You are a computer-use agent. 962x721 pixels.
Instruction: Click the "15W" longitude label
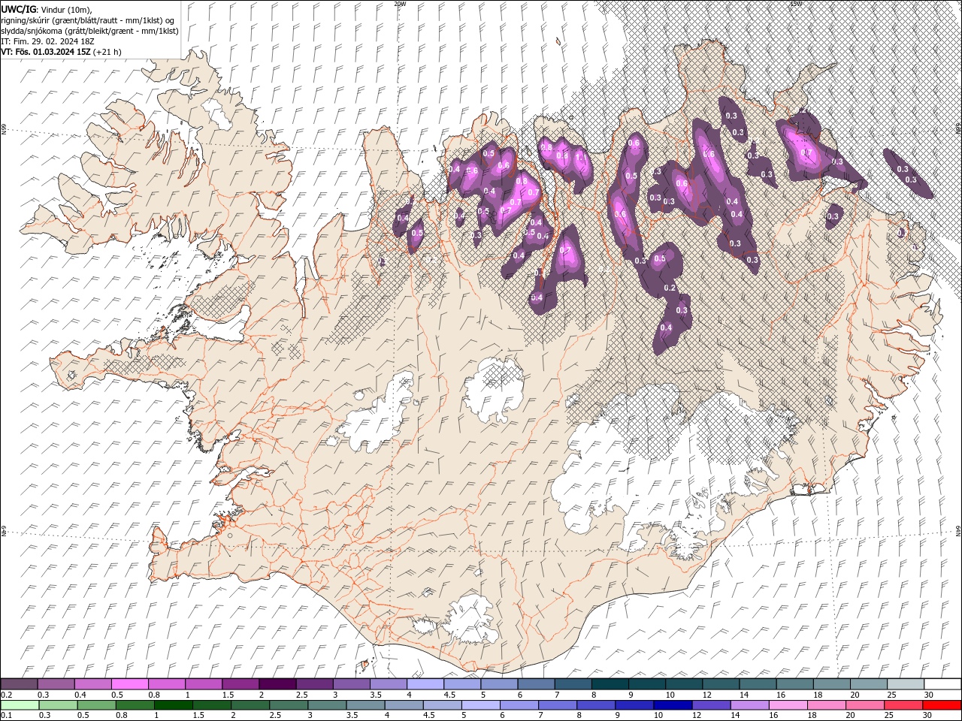tap(795, 4)
